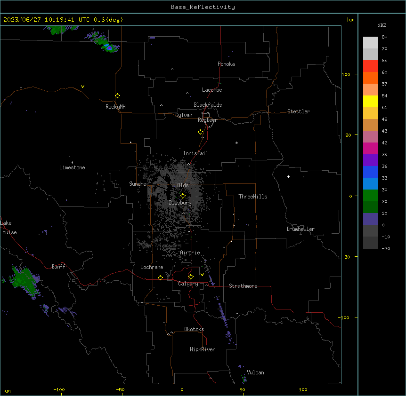Click the yellow V marker northeast of Calgary
Viewport: 406px width, 396px height.
point(202,275)
